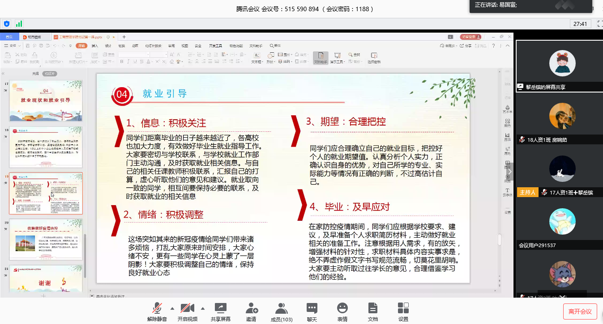Leave meeting via 离开会议 button
The image size is (603, 324).
pos(580,311)
